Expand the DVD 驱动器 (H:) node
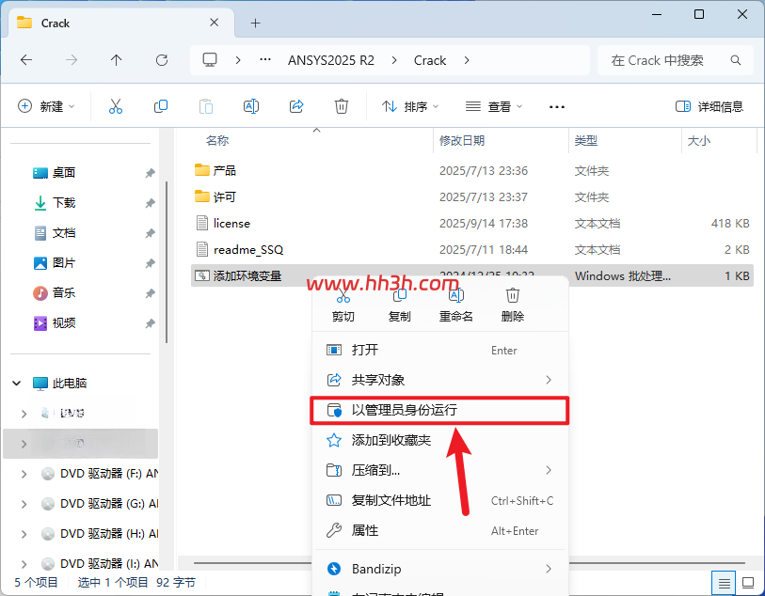The height and width of the screenshot is (596, 765). (x=24, y=534)
